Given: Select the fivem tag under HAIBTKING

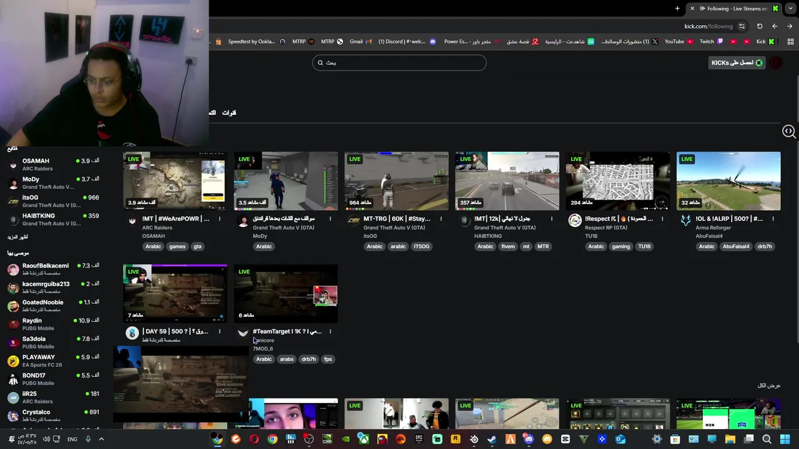Looking at the screenshot, I should [508, 246].
